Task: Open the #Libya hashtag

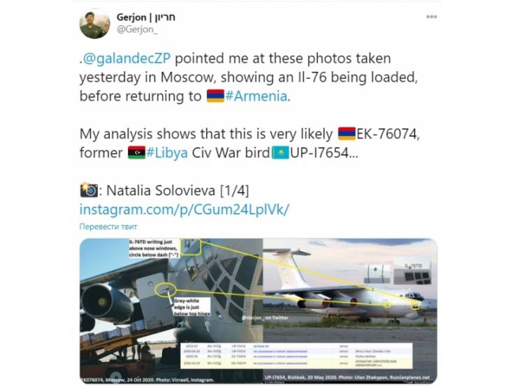Action: 168,152
